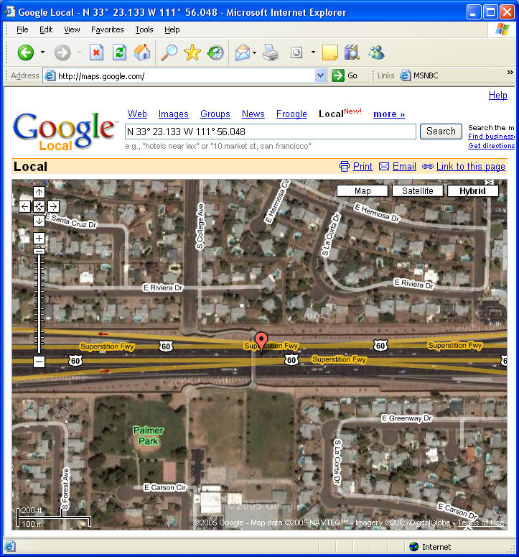Open the View menu
Viewport: 519px width, 557px height.
point(72,29)
